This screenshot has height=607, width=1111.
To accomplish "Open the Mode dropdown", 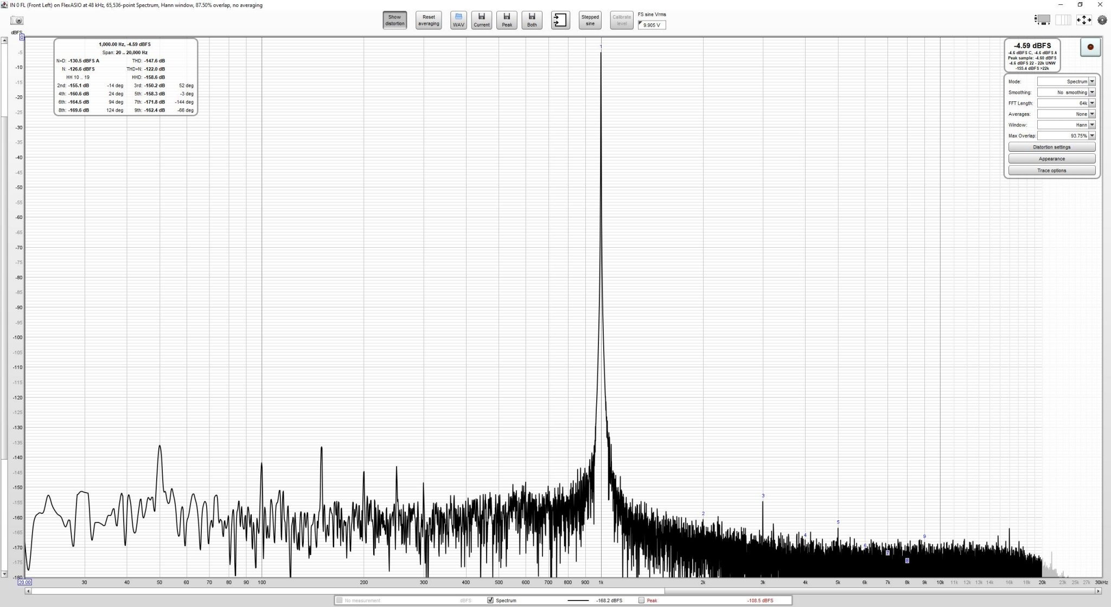I will [x=1066, y=81].
